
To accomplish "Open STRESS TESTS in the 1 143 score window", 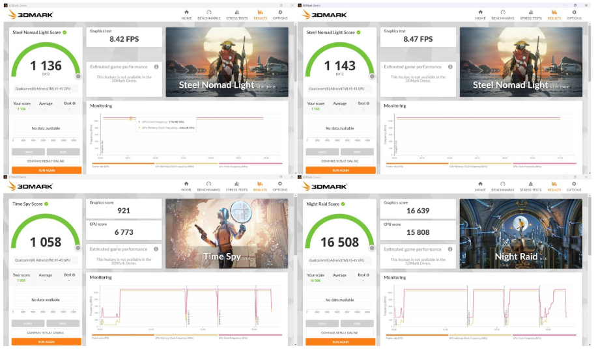I will tap(531, 15).
